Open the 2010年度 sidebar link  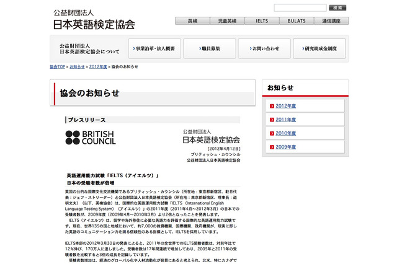pyautogui.click(x=285, y=133)
